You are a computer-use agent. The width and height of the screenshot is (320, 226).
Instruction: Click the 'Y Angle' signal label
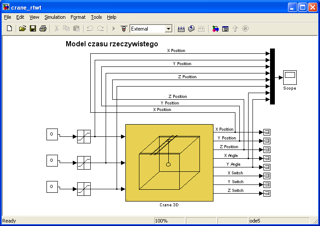coord(234,164)
